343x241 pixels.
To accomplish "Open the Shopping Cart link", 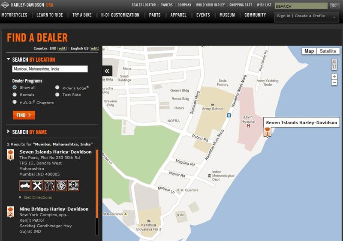I will click(241, 5).
